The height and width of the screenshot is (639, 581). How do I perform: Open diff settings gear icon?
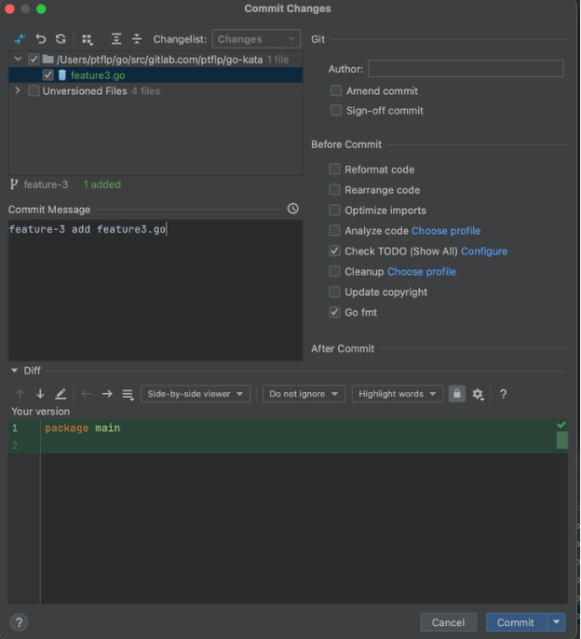(x=478, y=394)
